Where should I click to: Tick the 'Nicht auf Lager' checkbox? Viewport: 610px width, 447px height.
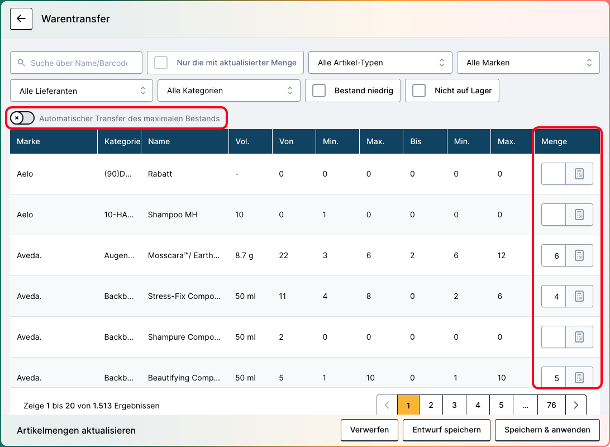click(419, 91)
